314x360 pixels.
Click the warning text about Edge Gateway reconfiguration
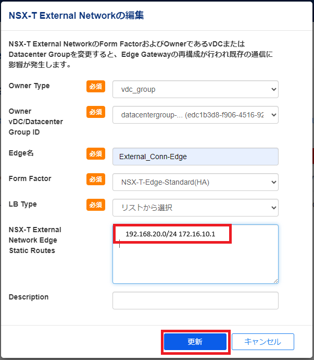[141, 54]
